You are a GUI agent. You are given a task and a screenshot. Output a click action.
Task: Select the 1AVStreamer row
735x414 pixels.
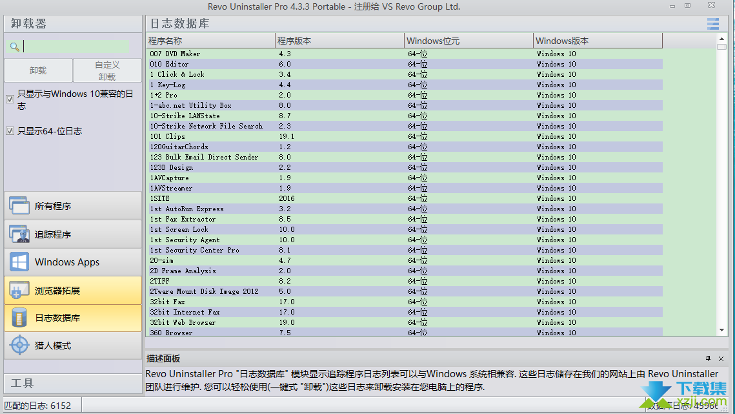click(405, 188)
